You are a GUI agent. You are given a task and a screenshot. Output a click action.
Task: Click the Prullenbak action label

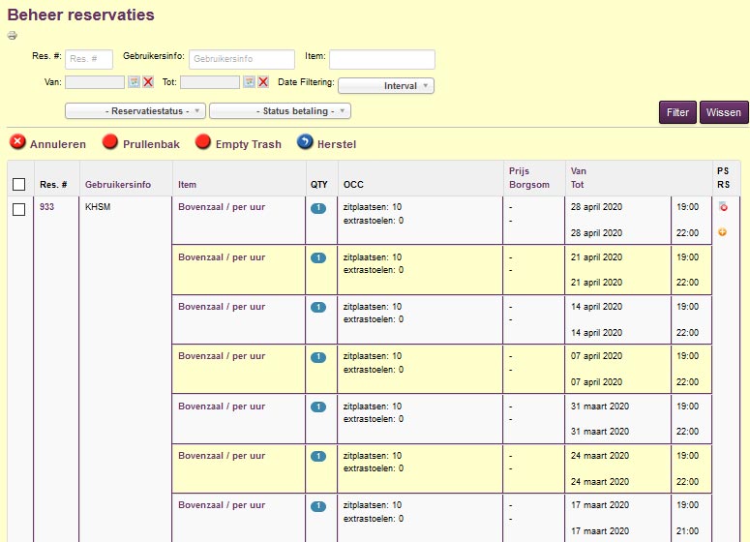(151, 144)
